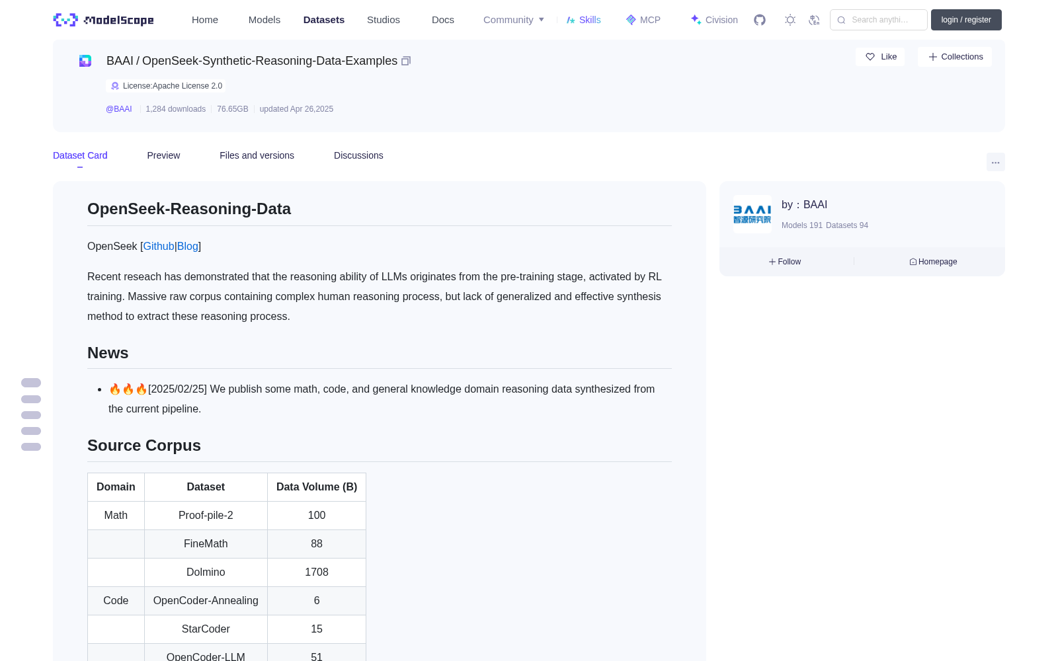Screen dimensions: 1058x661
Task: Open the Github link in description
Action: point(159,246)
